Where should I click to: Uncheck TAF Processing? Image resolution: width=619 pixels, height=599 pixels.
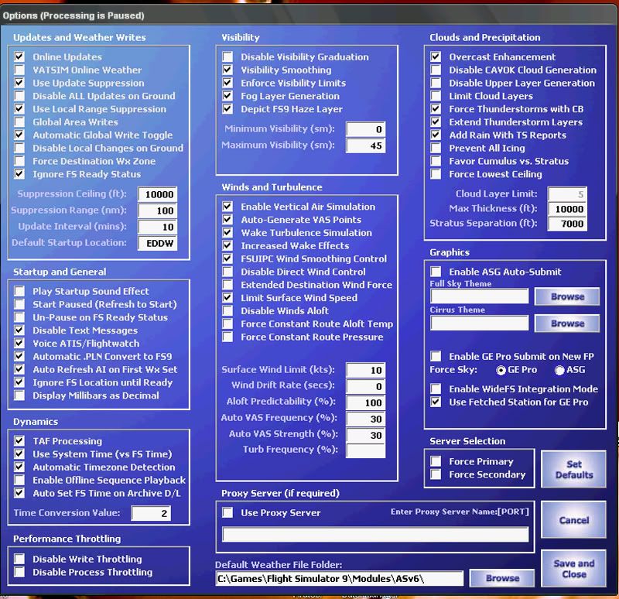pyautogui.click(x=19, y=440)
